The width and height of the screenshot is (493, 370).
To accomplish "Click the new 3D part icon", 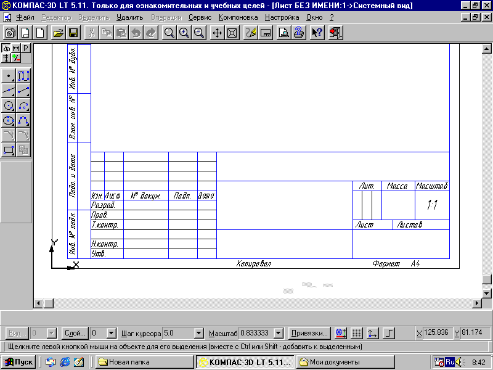I will pyautogui.click(x=10, y=33).
